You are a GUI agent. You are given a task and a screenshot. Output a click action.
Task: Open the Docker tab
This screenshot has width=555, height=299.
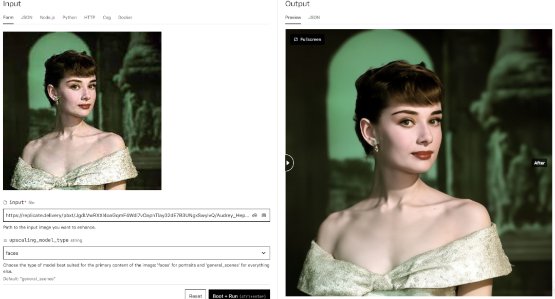125,17
